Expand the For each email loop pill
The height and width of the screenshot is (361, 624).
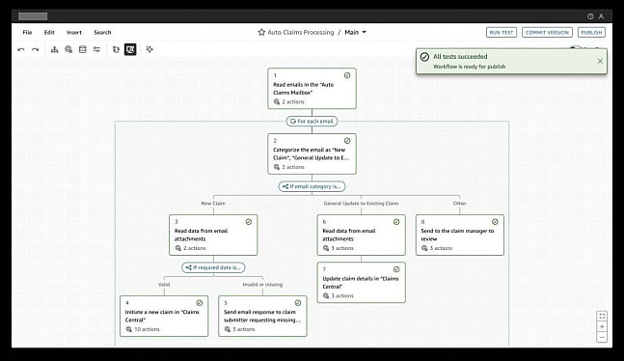pyautogui.click(x=312, y=121)
